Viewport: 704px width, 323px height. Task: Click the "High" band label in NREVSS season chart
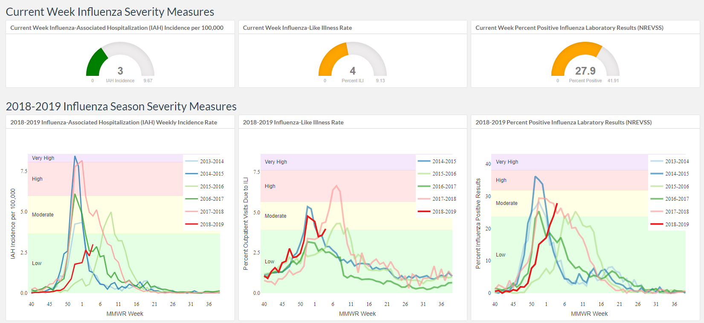pyautogui.click(x=501, y=180)
